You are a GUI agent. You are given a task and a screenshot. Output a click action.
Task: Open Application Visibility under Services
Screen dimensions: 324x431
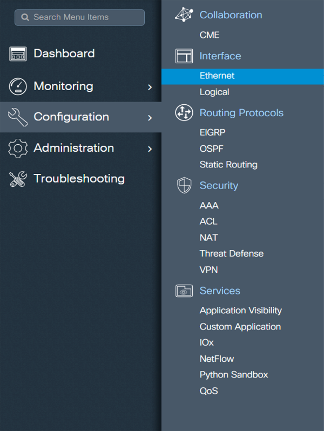click(240, 311)
